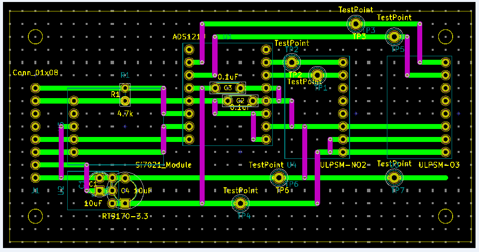
Task: Select the top-right mounting hole
Action: pos(445,37)
